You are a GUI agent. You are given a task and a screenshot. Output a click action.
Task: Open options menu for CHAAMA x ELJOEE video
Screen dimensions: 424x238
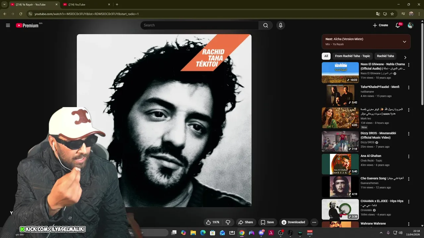[408, 202]
